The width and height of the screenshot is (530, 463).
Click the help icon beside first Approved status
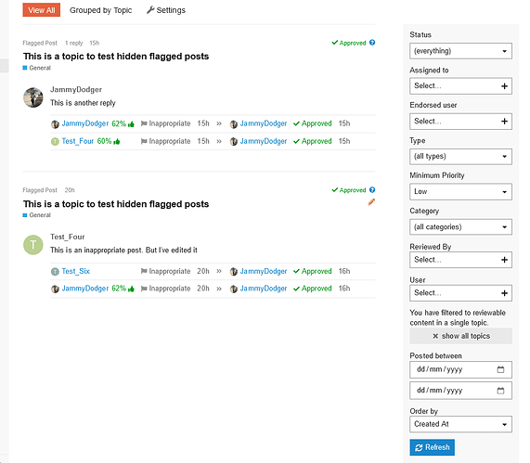pos(372,43)
